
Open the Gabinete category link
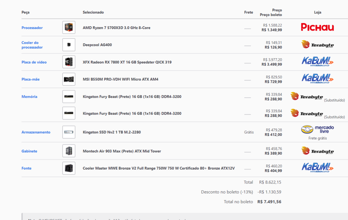click(x=29, y=151)
